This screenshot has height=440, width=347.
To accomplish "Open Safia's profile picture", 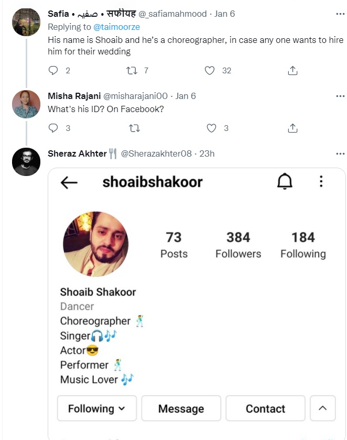I will pos(26,22).
